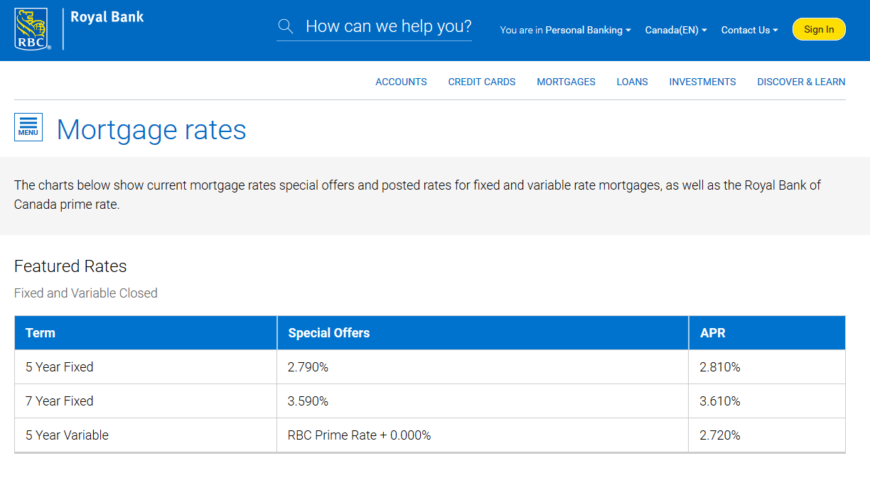Image resolution: width=870 pixels, height=495 pixels.
Task: Click the intro paragraph about mortgage charts
Action: pos(417,195)
